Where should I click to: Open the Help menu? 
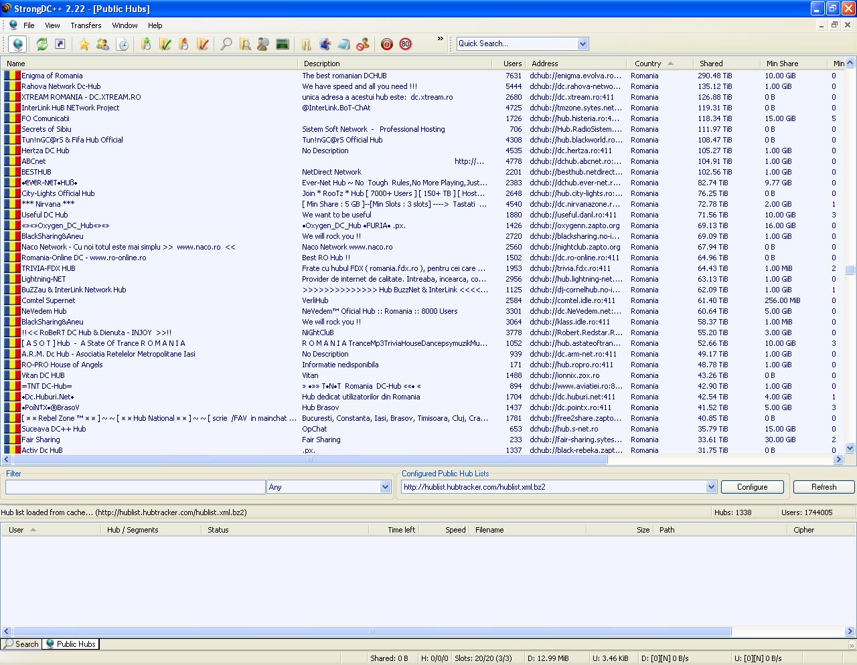155,25
